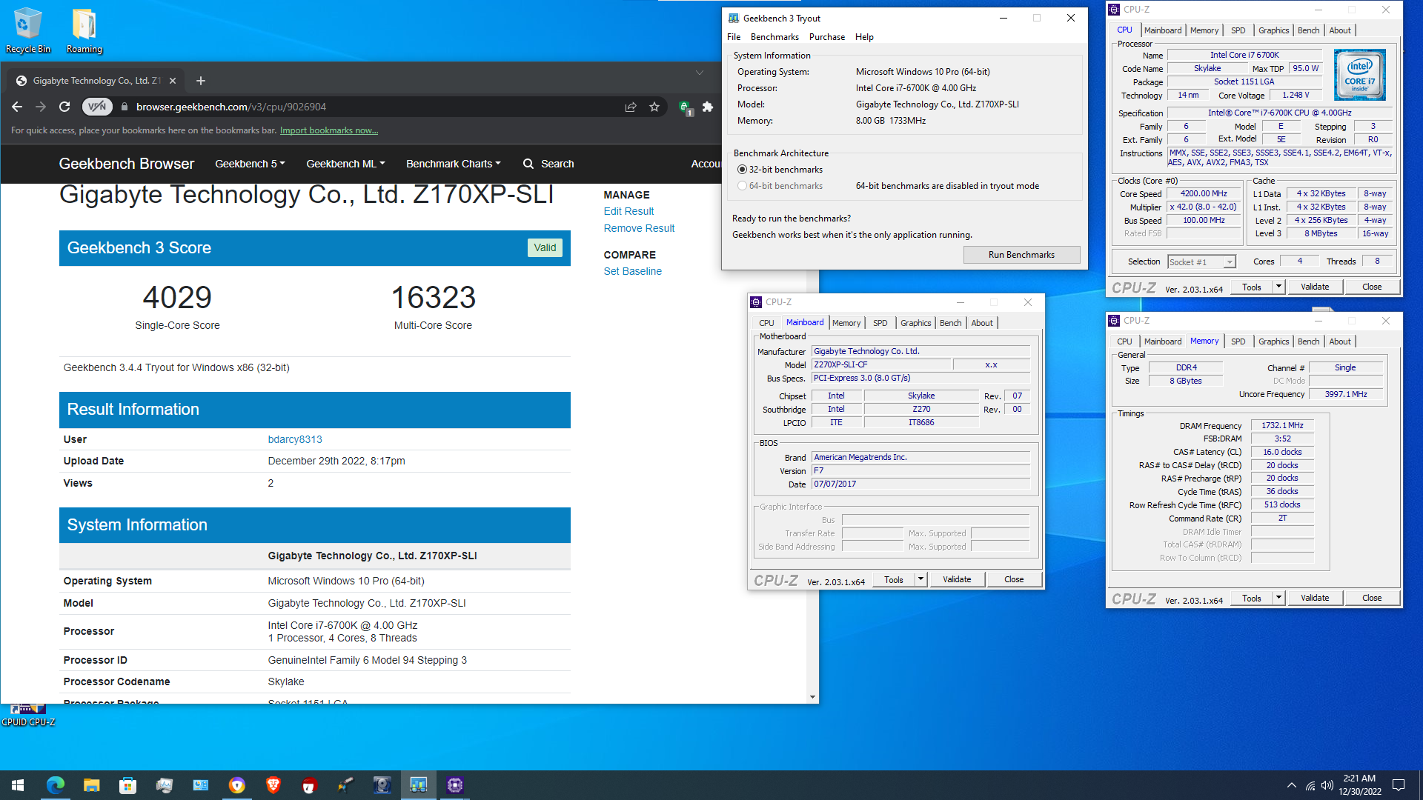Open Tools dropdown arrow in Memory CPU-Z
1423x800 pixels.
[x=1278, y=598]
